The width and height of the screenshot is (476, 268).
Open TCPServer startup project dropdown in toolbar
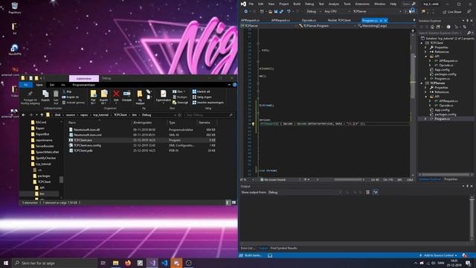[x=376, y=12]
